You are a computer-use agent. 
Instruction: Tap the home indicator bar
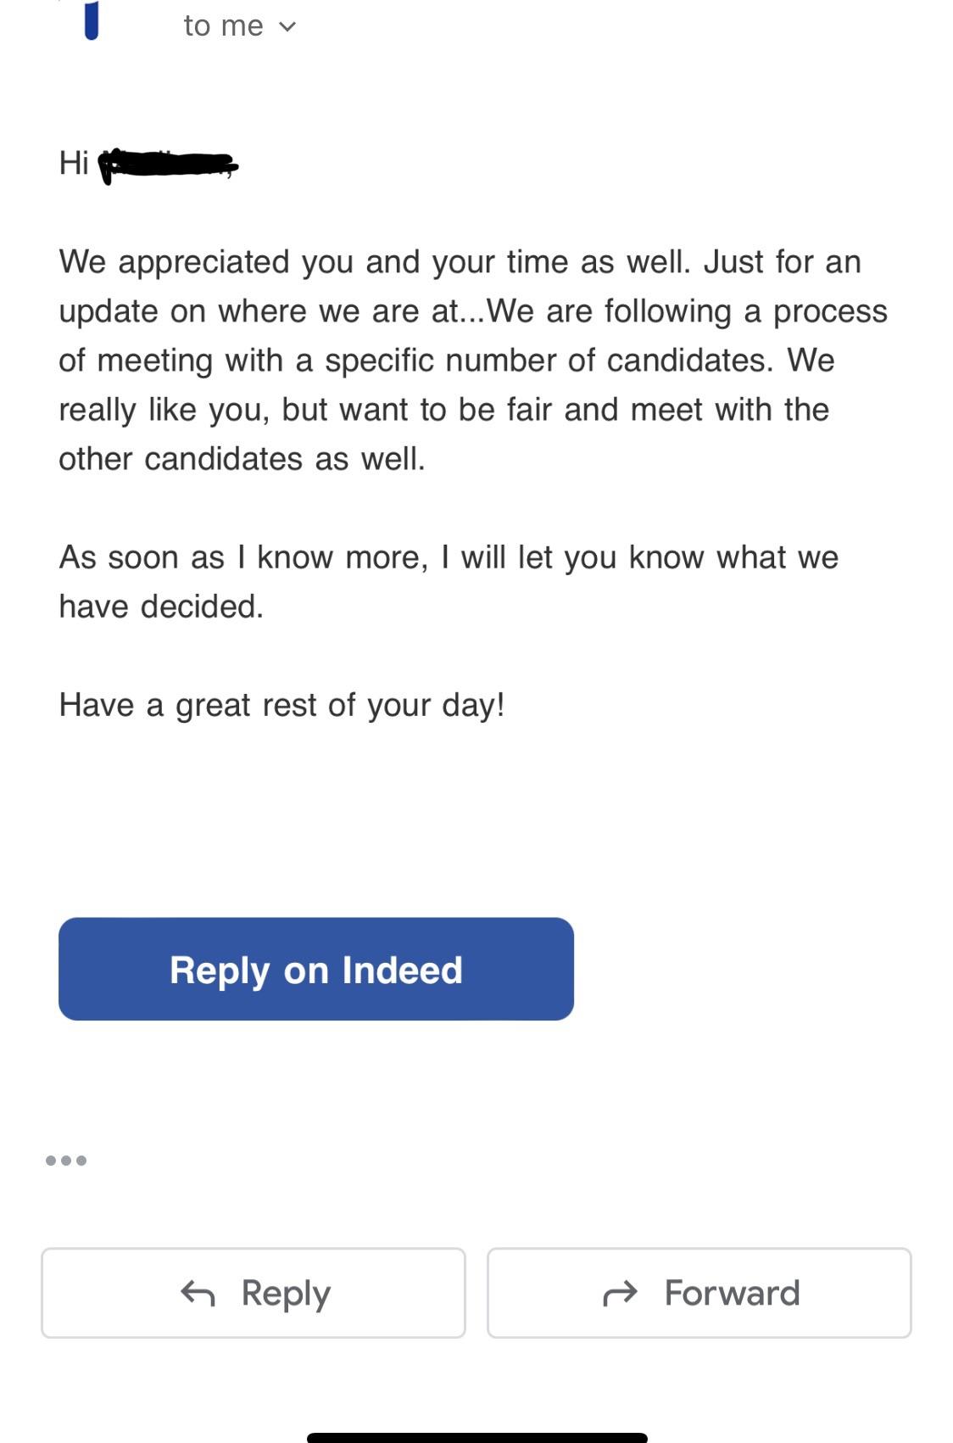[x=477, y=1437]
